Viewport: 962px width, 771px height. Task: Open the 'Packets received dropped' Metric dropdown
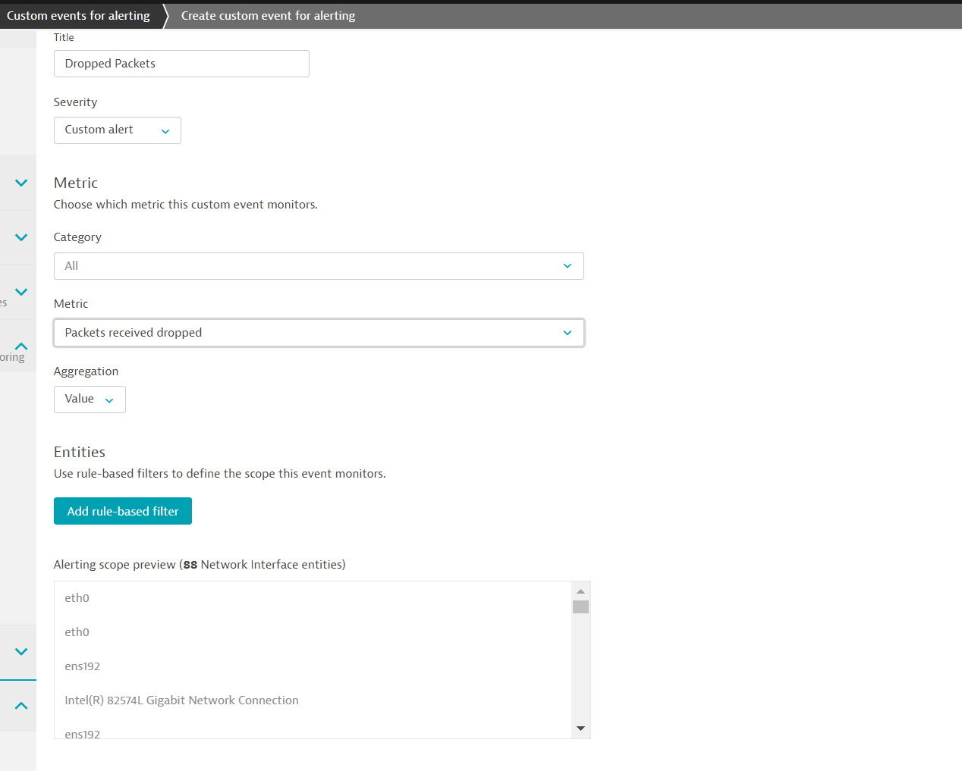point(319,333)
